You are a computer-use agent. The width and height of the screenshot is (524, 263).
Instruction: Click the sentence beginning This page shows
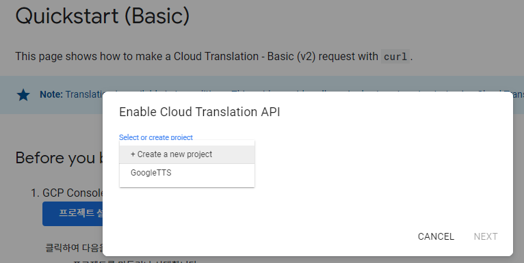point(214,57)
